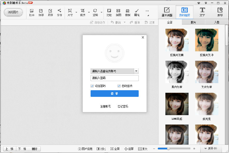
Task: Open the Collage (拼图) tool
Action: point(118,12)
